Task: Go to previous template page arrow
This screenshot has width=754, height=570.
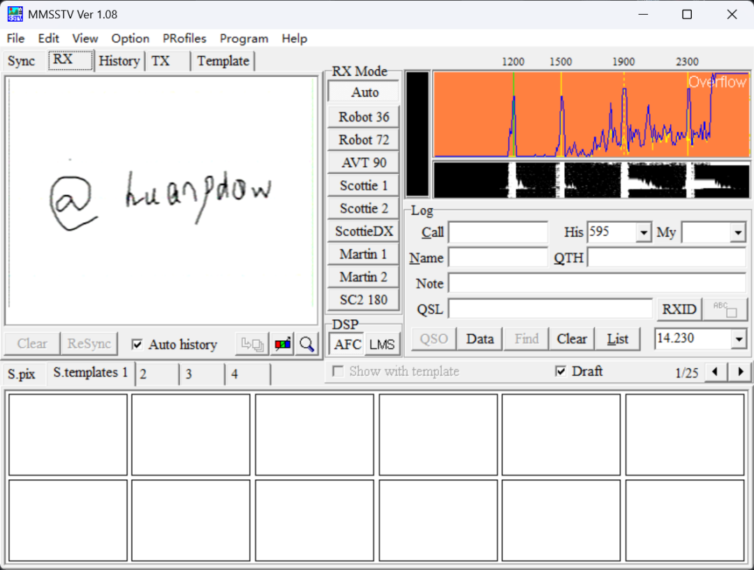Action: click(x=715, y=372)
